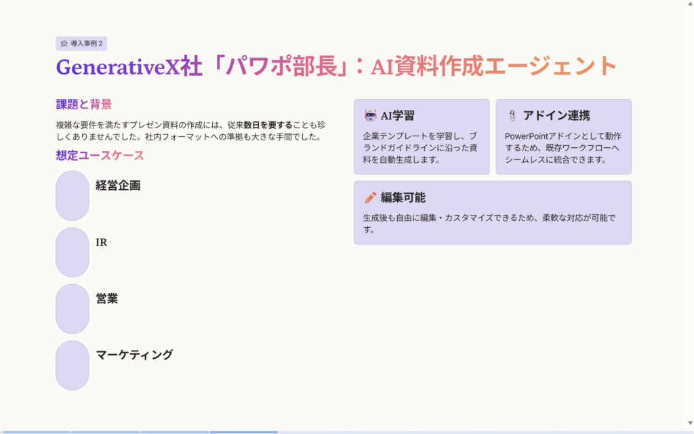Click the pill shape next to IR

pos(73,252)
